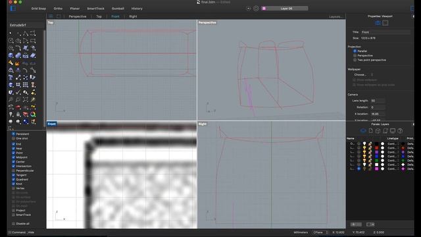Open the Perspective viewport title menu
This screenshot has height=237, width=421.
pos(207,22)
